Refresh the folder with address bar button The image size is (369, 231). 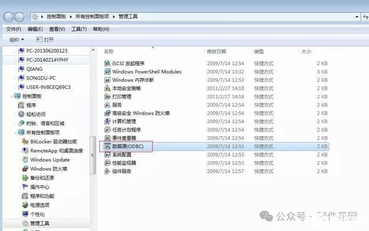tap(365, 17)
